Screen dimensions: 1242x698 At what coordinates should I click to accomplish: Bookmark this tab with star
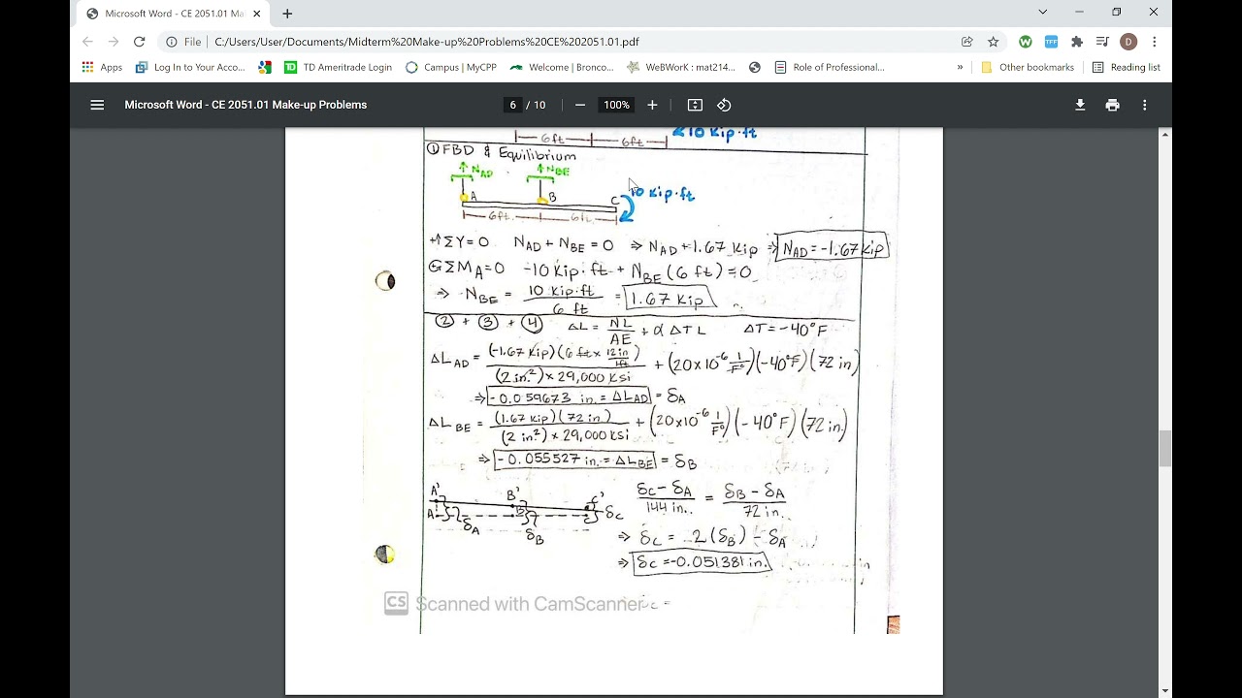click(994, 42)
